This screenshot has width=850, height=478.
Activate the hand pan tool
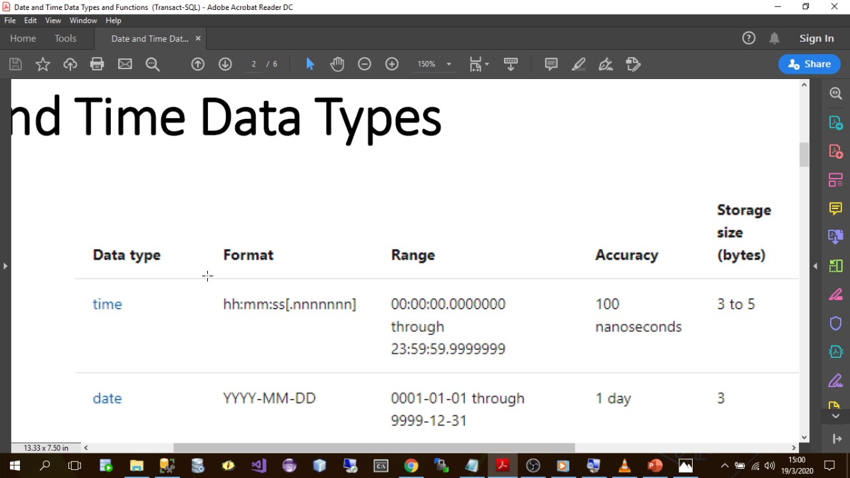(x=337, y=64)
